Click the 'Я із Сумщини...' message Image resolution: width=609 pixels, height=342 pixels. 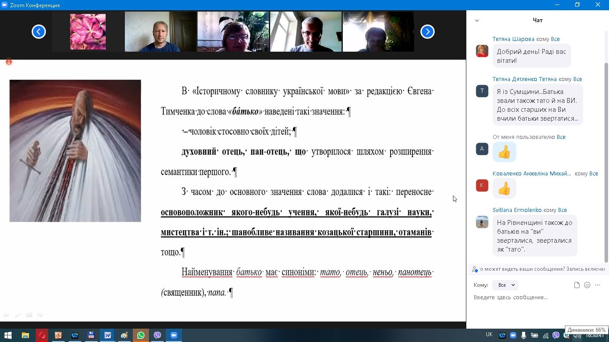coord(538,105)
